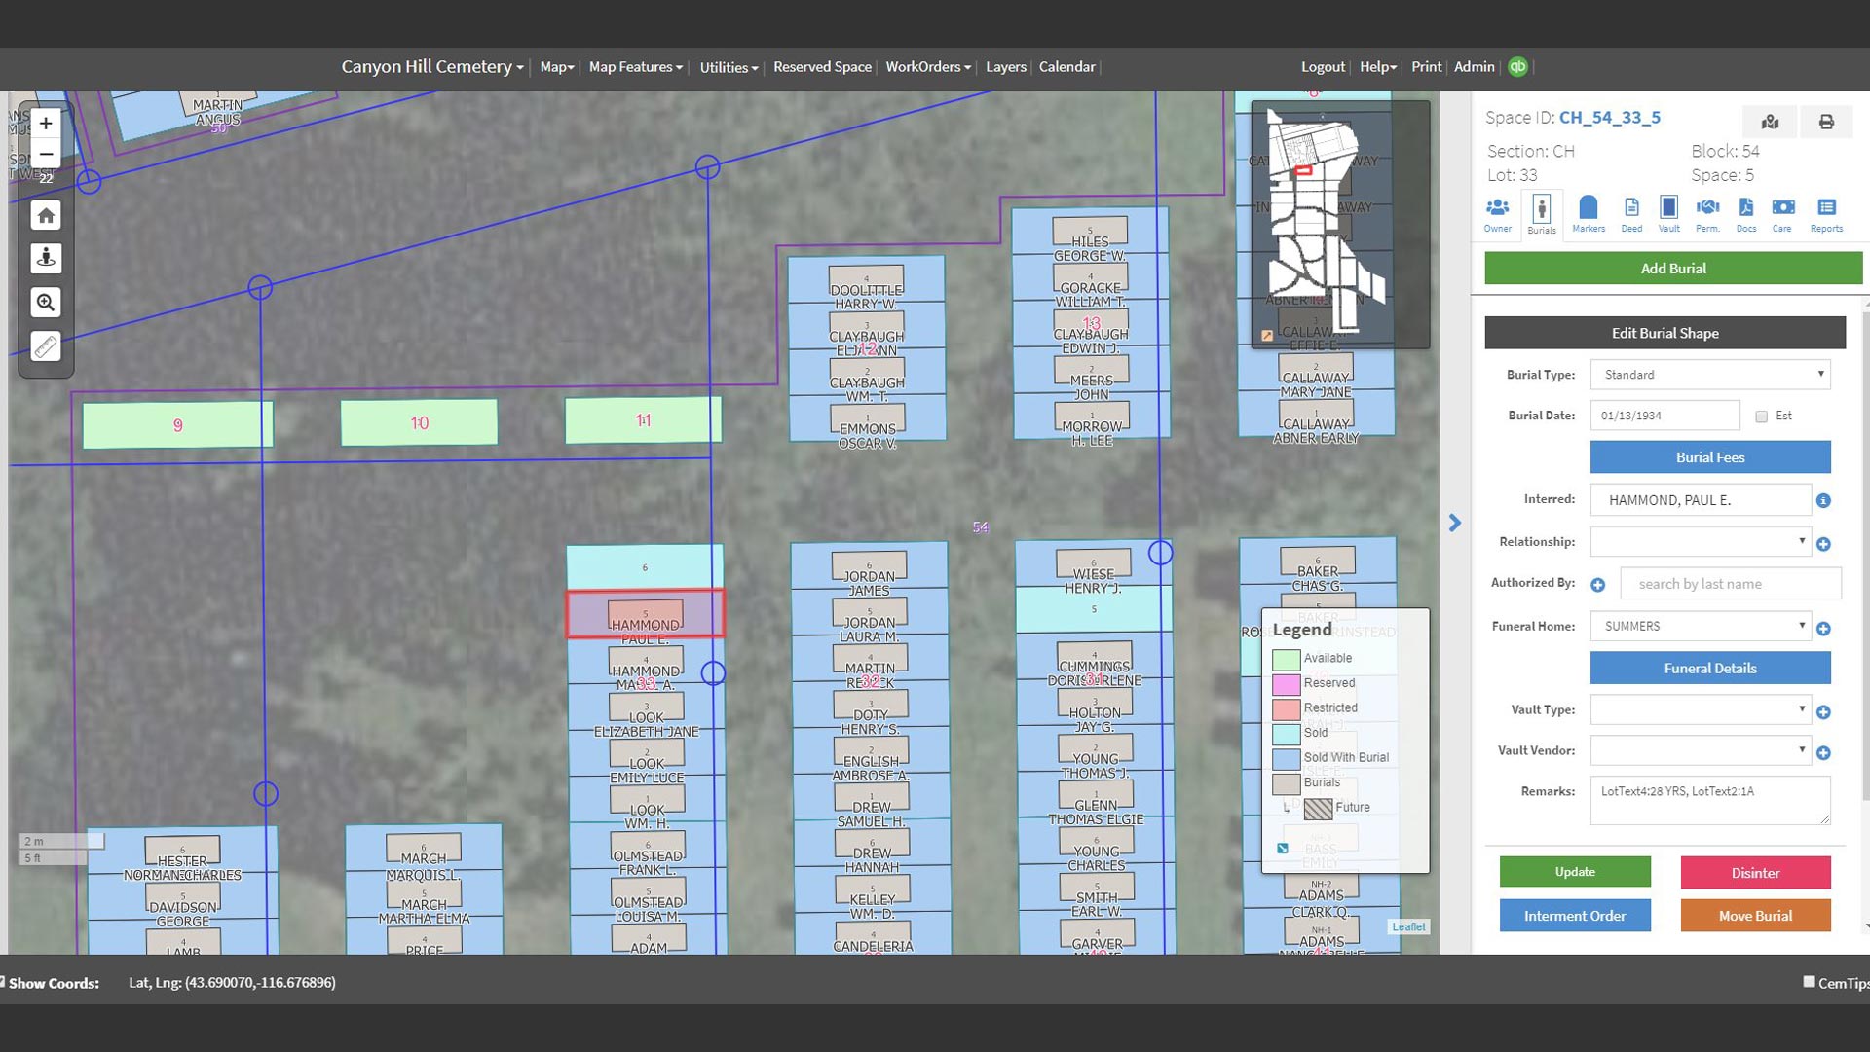Add an Authorized By person

tap(1597, 585)
